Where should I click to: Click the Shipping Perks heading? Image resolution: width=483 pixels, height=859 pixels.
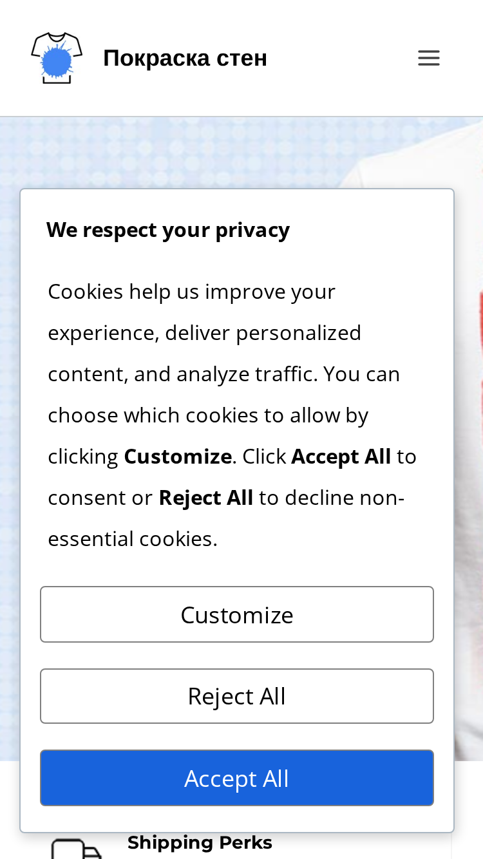click(200, 843)
